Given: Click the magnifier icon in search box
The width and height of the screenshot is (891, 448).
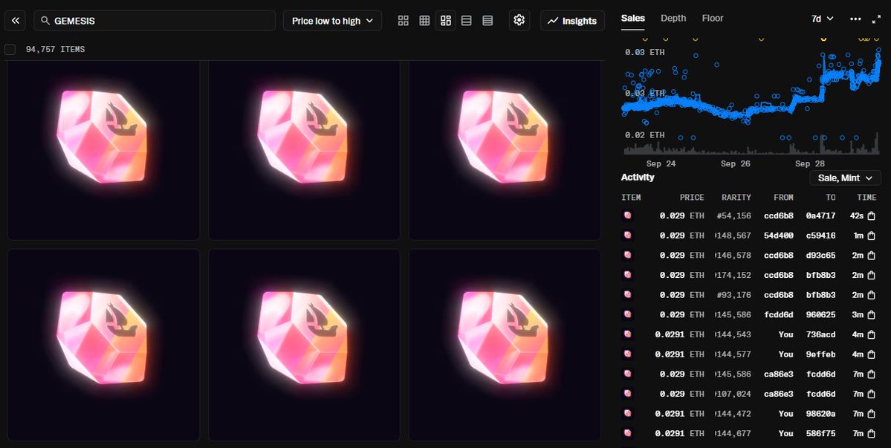Looking at the screenshot, I should tap(45, 21).
